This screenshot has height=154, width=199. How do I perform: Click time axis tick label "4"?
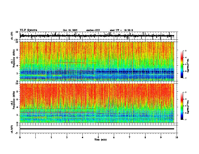click(x=83, y=137)
